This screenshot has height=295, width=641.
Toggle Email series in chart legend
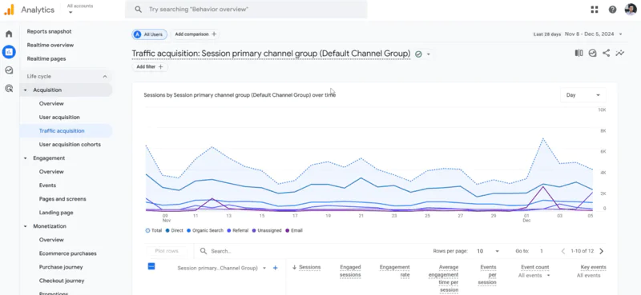(x=293, y=230)
